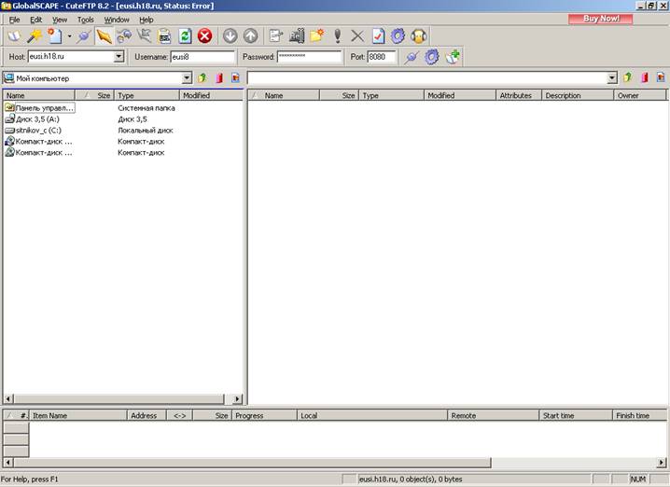
Task: Create a new folder with the folder star icon
Action: [x=317, y=36]
